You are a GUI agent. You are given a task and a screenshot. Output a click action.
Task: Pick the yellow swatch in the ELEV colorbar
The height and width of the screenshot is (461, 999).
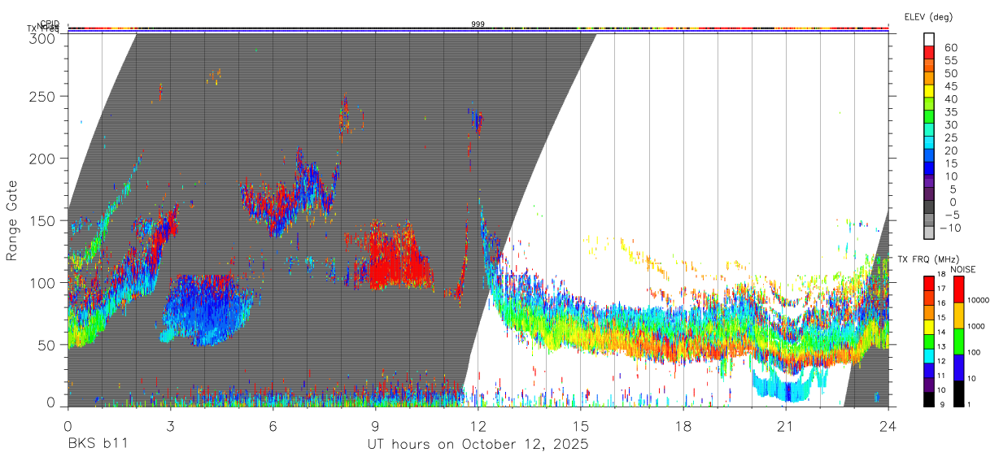929,92
